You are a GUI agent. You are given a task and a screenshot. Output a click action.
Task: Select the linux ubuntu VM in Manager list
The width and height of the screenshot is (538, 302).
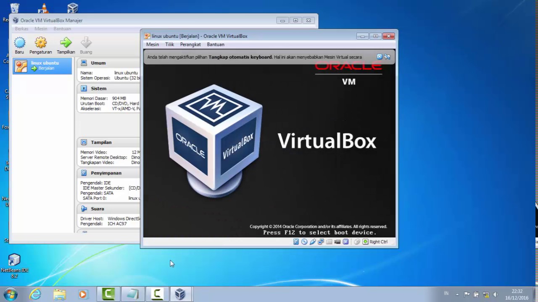(42, 66)
